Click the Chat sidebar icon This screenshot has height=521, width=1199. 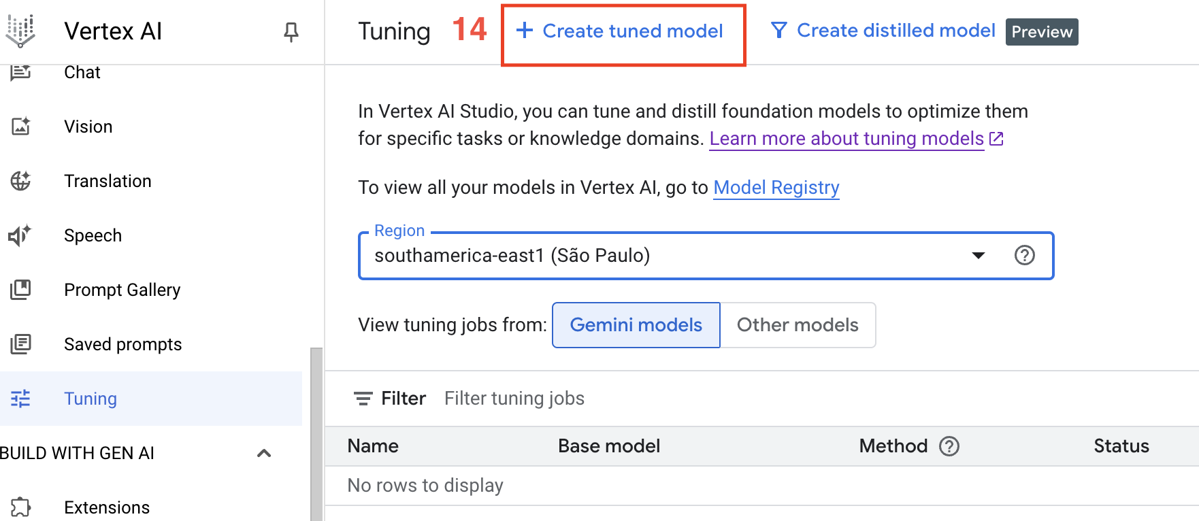[x=20, y=72]
